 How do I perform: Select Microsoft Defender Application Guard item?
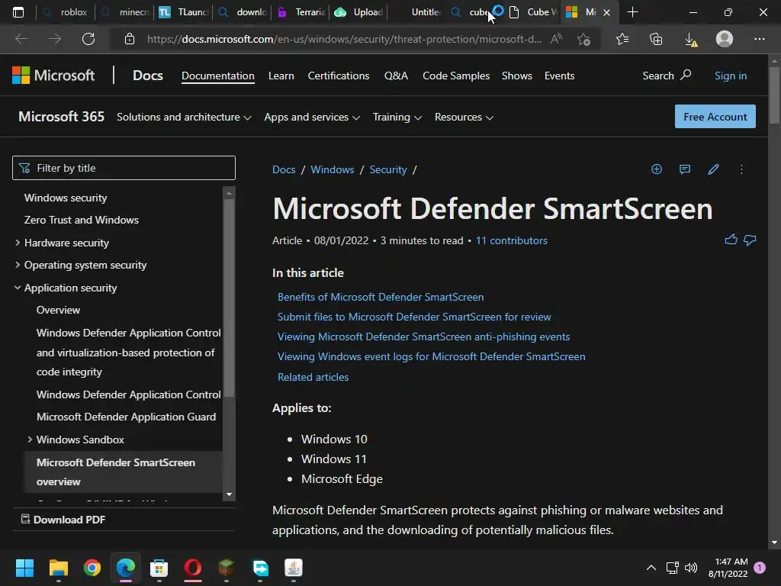tap(126, 417)
